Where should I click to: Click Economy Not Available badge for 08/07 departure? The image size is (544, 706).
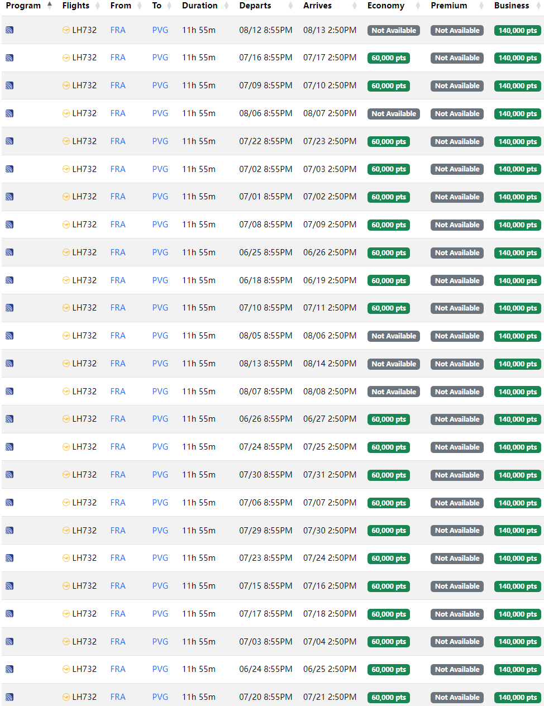(x=394, y=392)
